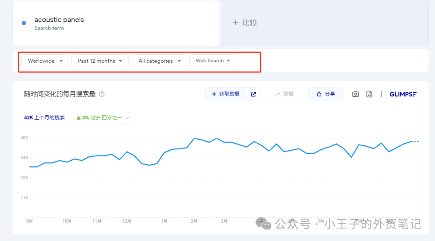This screenshot has width=435, height=241.
Task: Open the Worldwide region dropdown
Action: [45, 61]
